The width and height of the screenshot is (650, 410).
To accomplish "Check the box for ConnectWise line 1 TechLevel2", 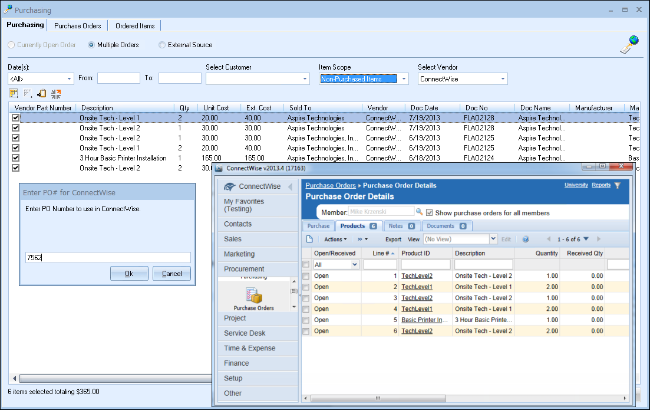I will 306,276.
